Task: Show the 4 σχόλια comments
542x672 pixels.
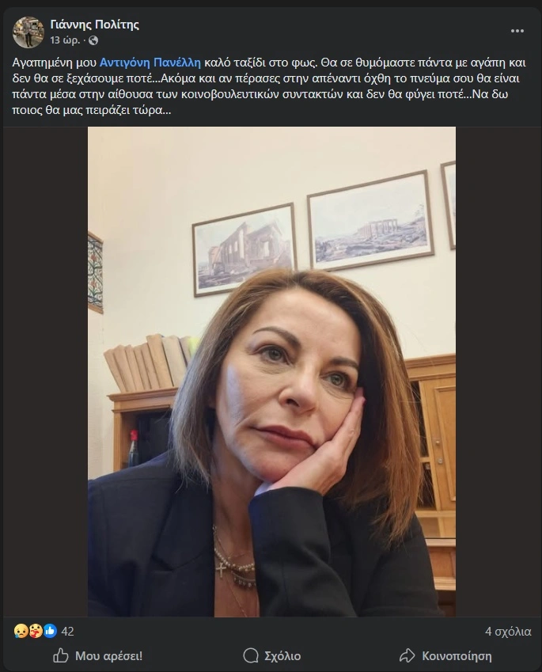Action: pyautogui.click(x=508, y=632)
